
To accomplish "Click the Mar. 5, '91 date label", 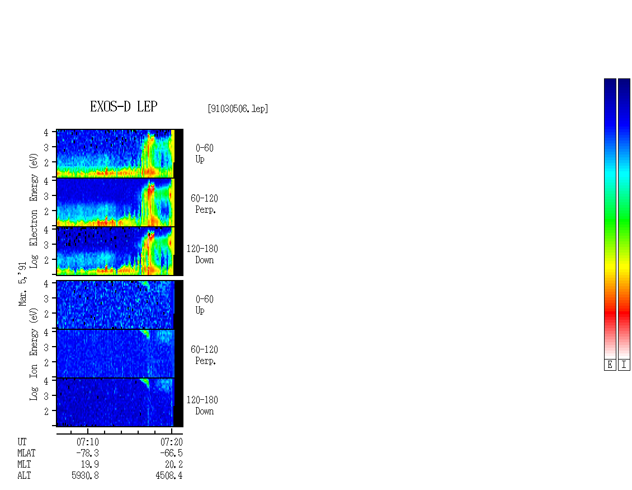I will click(22, 284).
